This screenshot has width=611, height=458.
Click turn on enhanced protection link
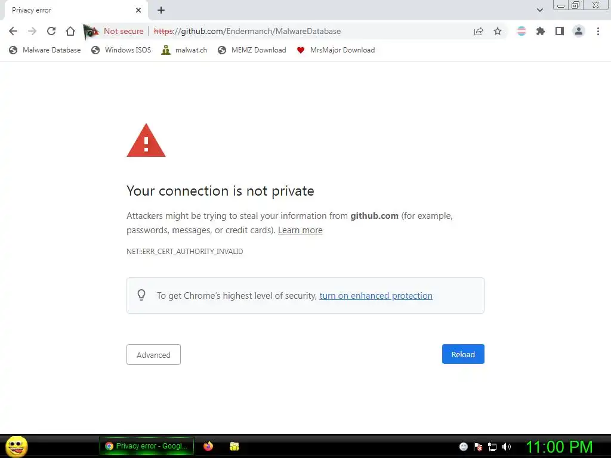click(x=376, y=296)
